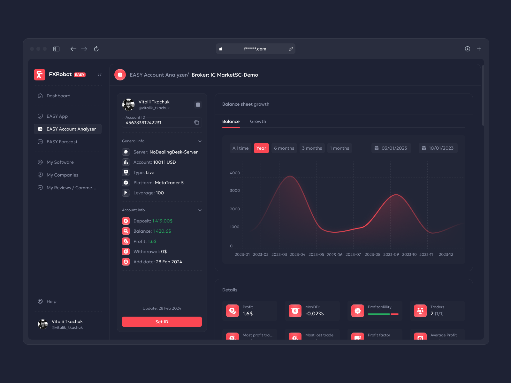This screenshot has height=383, width=511.
Task: Select the My Companies icon
Action: pyautogui.click(x=40, y=175)
